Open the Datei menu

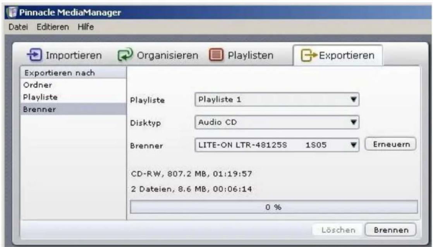coord(18,27)
